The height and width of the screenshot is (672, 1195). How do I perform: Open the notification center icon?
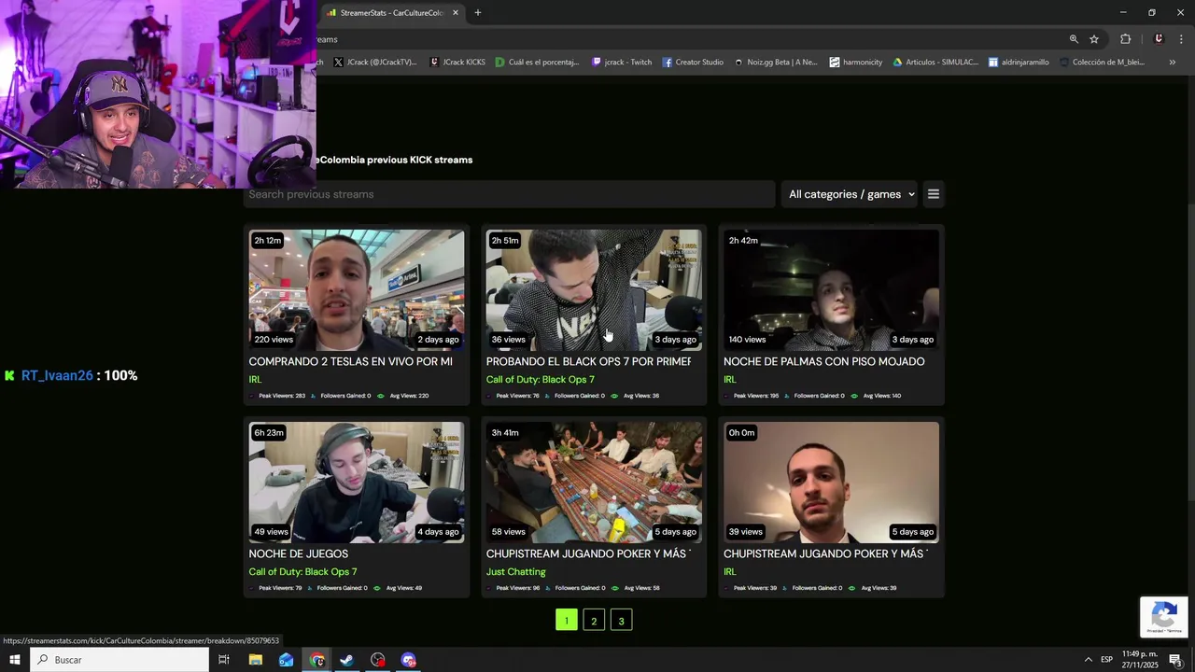pos(1175,660)
